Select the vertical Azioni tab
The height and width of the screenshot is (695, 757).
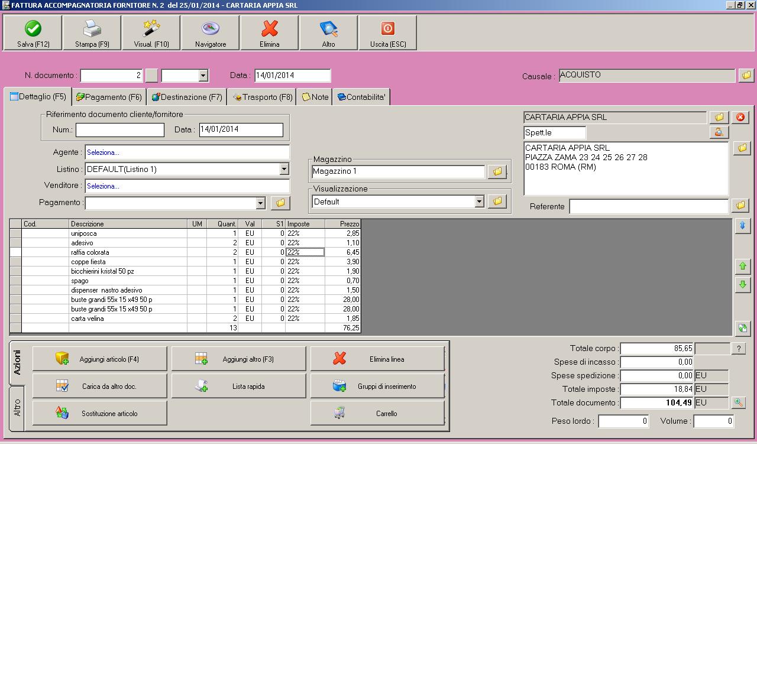pyautogui.click(x=17, y=362)
